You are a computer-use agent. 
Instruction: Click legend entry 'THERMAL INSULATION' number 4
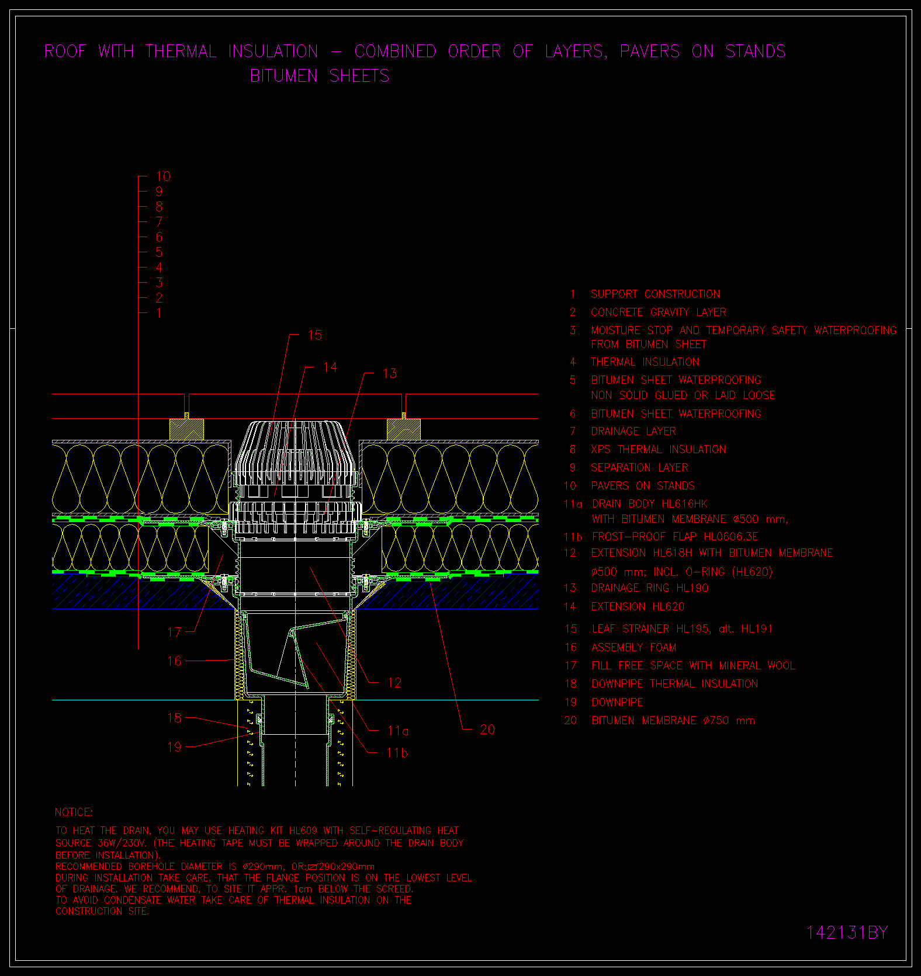[x=645, y=362]
